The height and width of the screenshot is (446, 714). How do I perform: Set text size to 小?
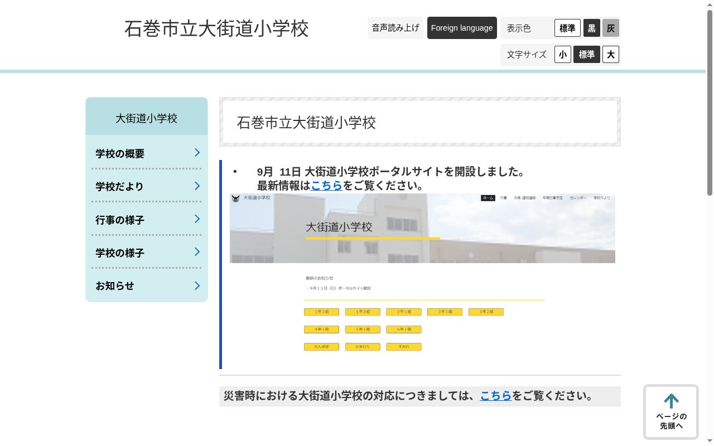pos(563,55)
